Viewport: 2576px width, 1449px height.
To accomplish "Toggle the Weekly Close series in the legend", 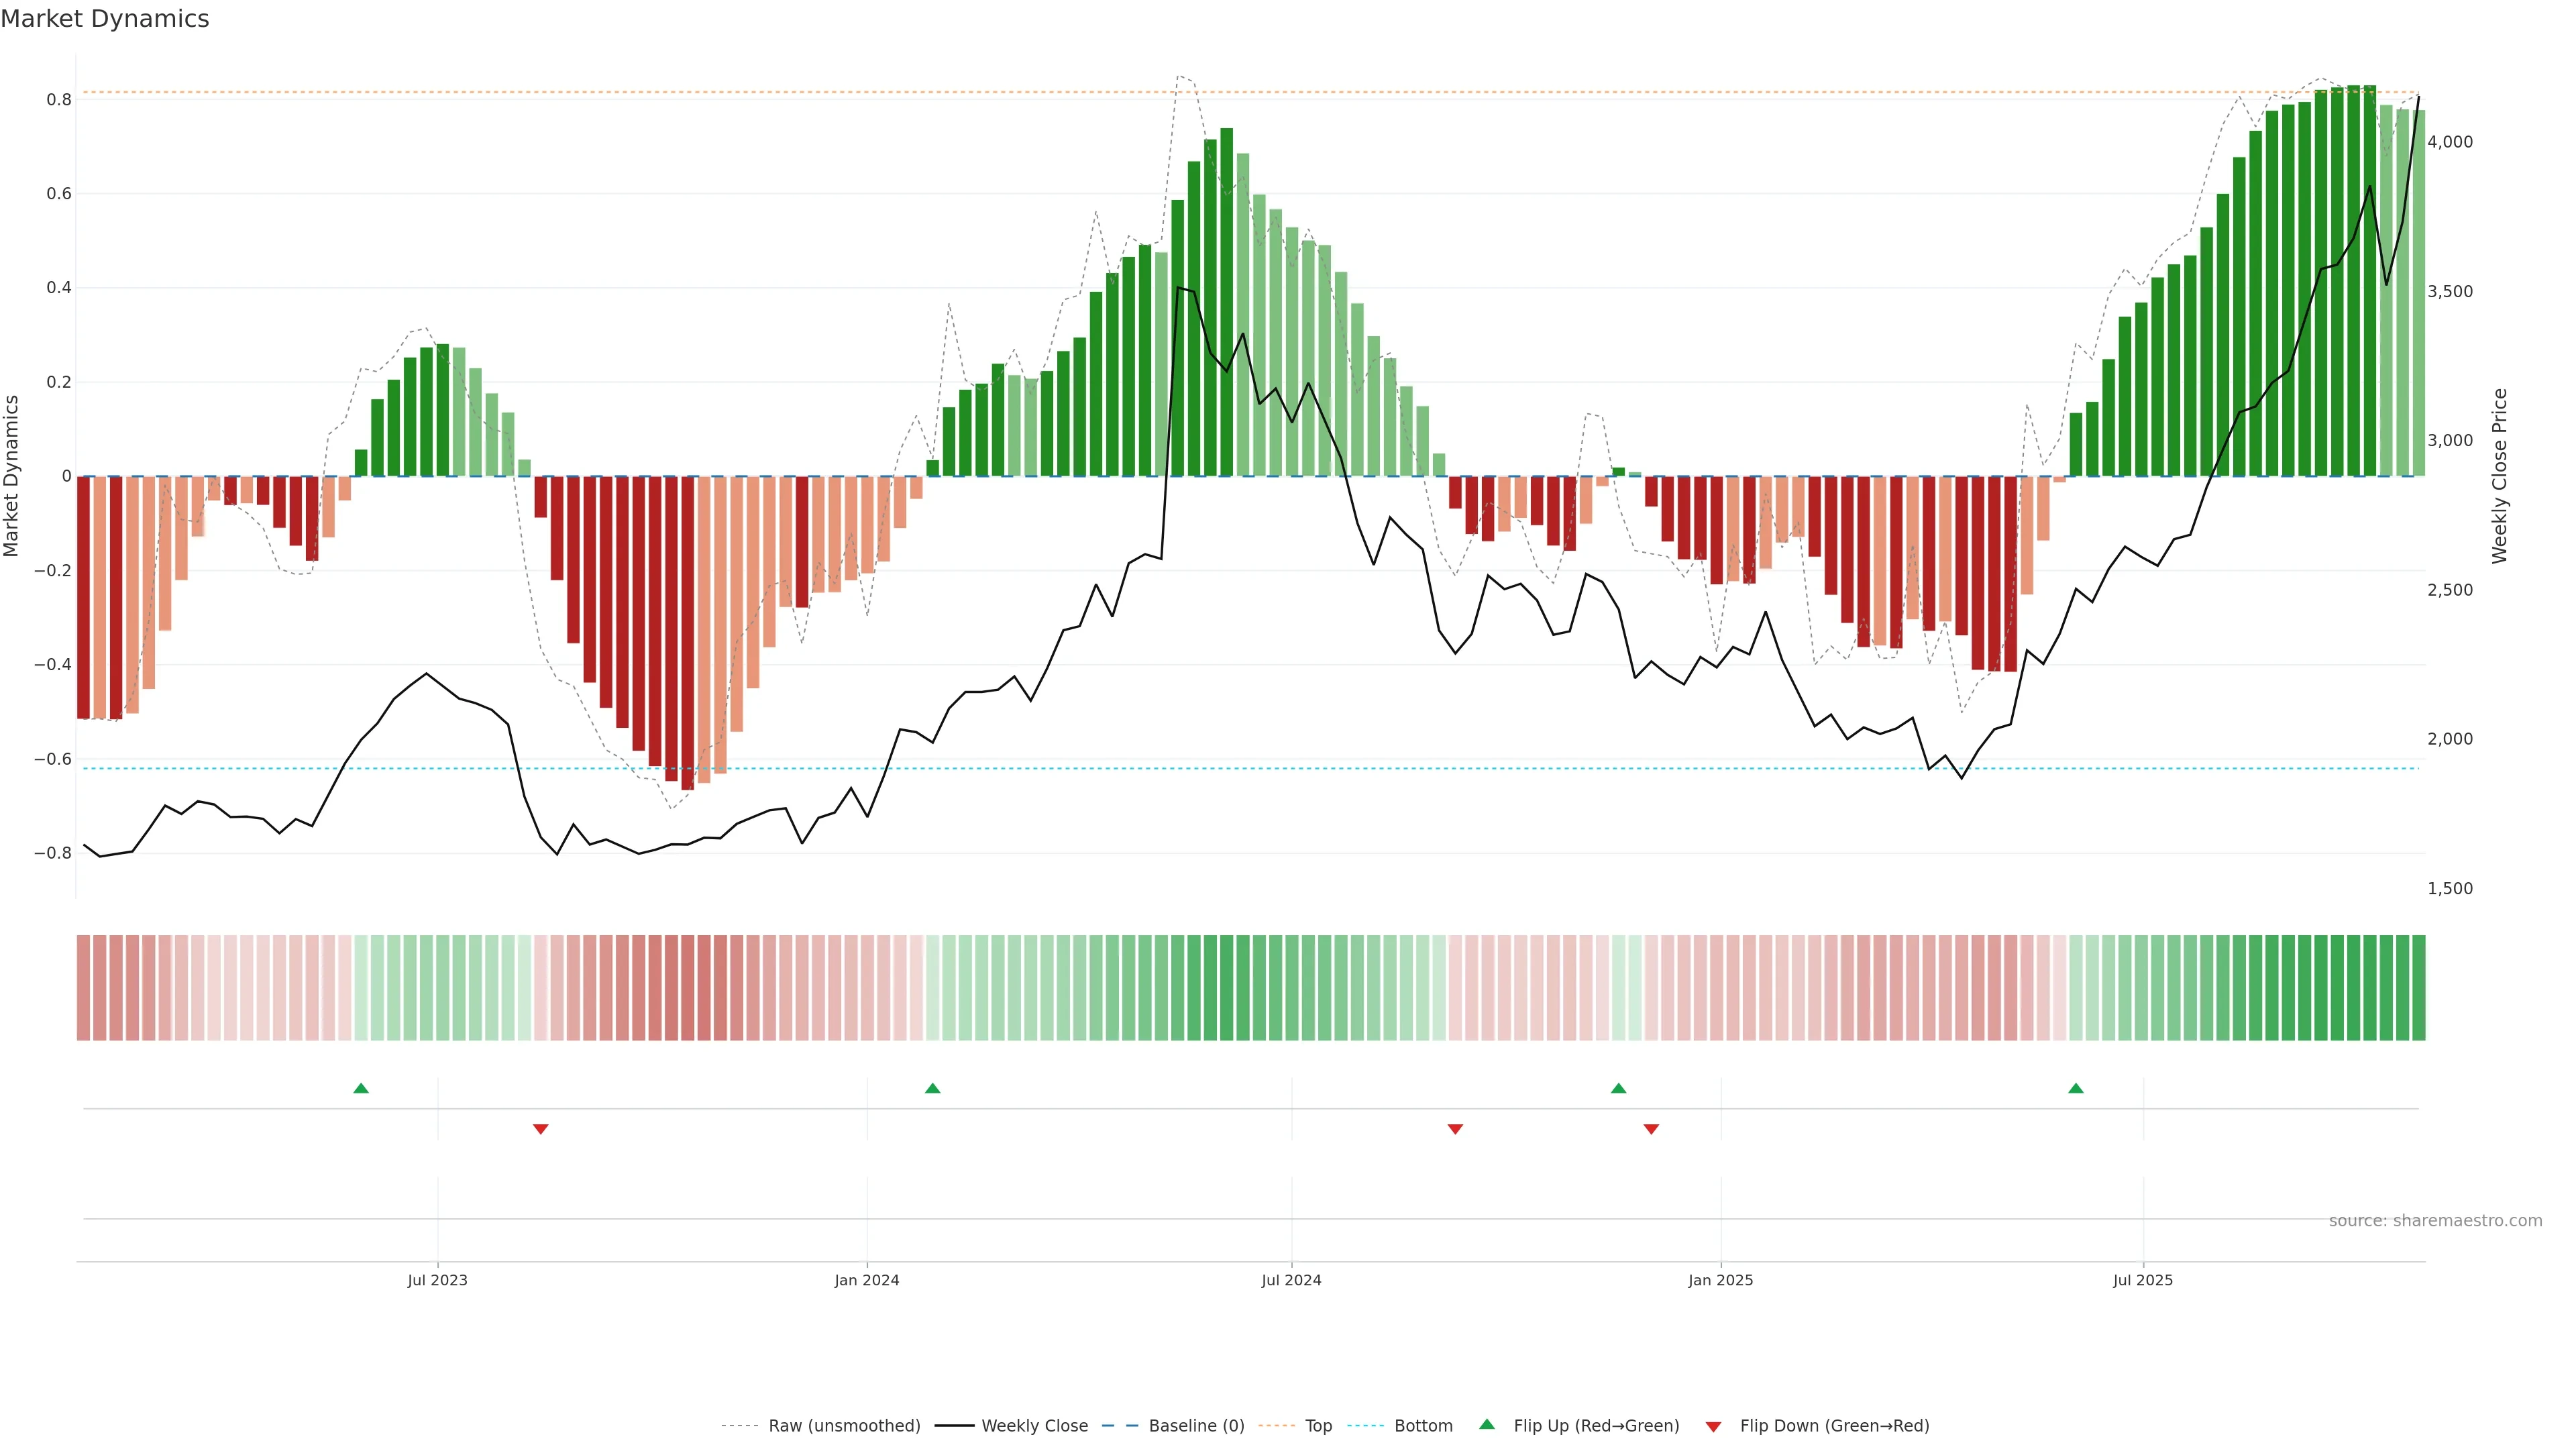I will (1034, 1426).
